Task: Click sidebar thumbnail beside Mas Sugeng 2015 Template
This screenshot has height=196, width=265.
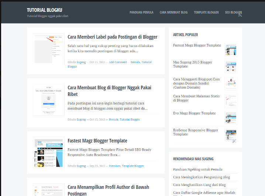Action: tap(231, 67)
